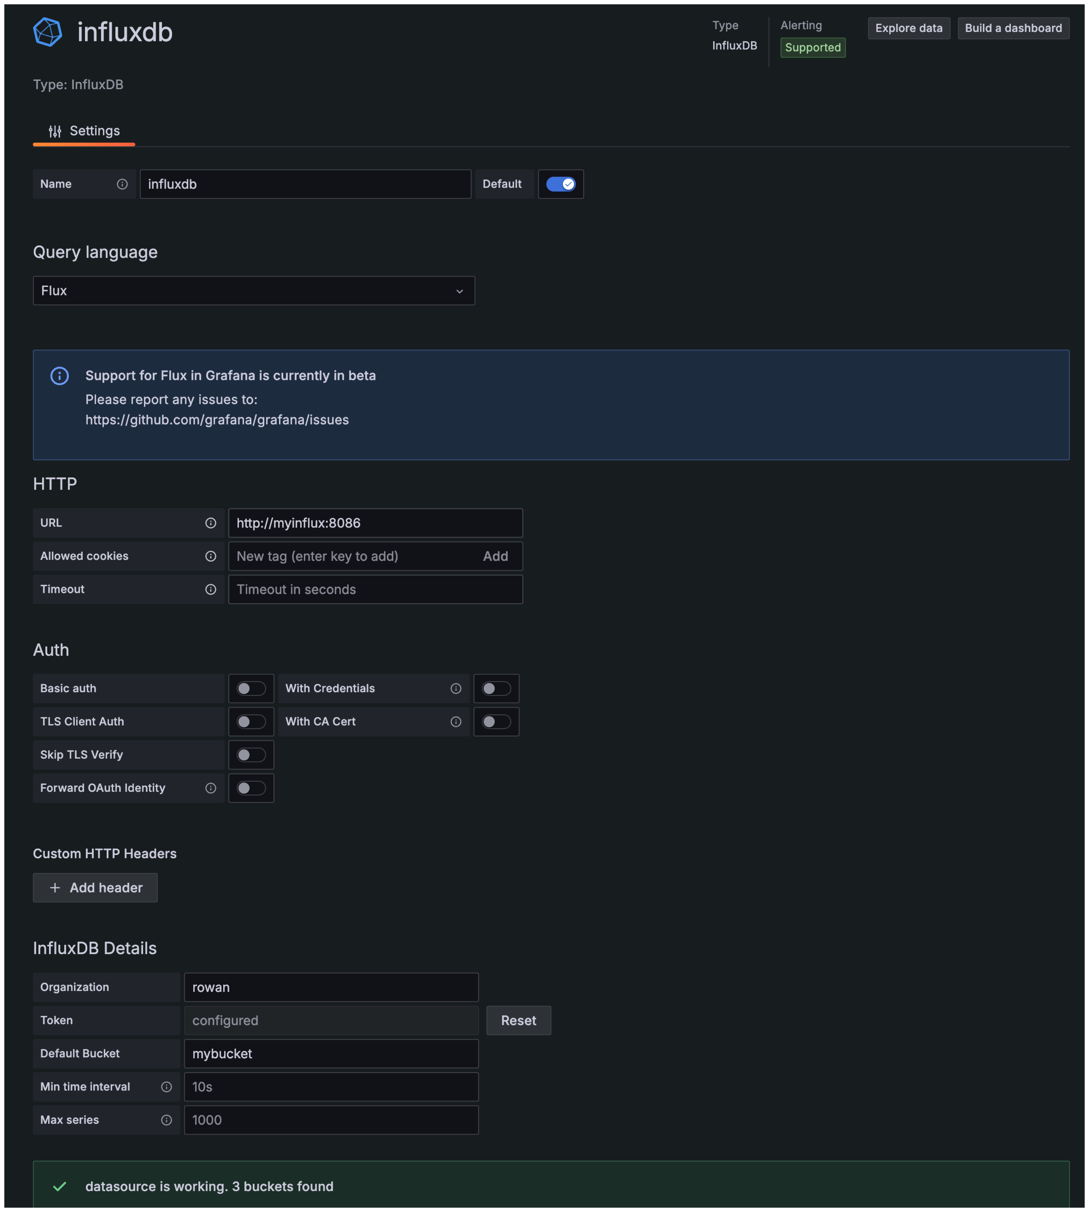The height and width of the screenshot is (1212, 1089).
Task: Click the token Reset button
Action: 518,1020
